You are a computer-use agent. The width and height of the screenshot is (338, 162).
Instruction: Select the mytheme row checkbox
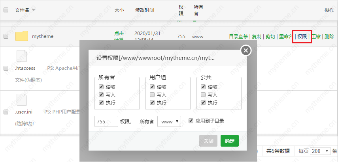tap(6, 36)
